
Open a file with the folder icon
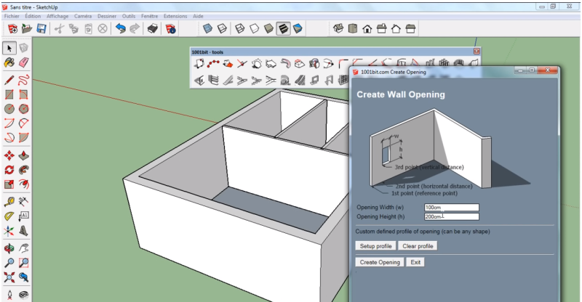(27, 29)
